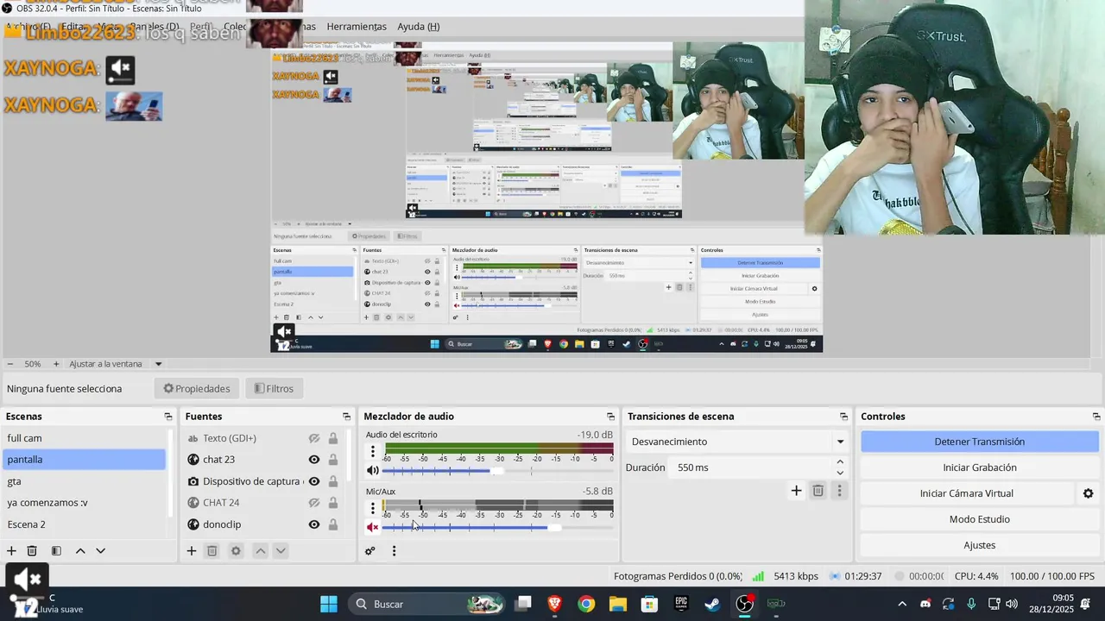Open Epic Games Launcher from the taskbar
Screen dimensions: 1105x621
tap(681, 604)
